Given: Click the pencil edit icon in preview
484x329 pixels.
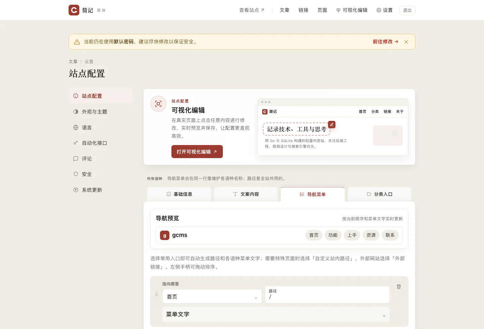Looking at the screenshot, I should pyautogui.click(x=332, y=125).
